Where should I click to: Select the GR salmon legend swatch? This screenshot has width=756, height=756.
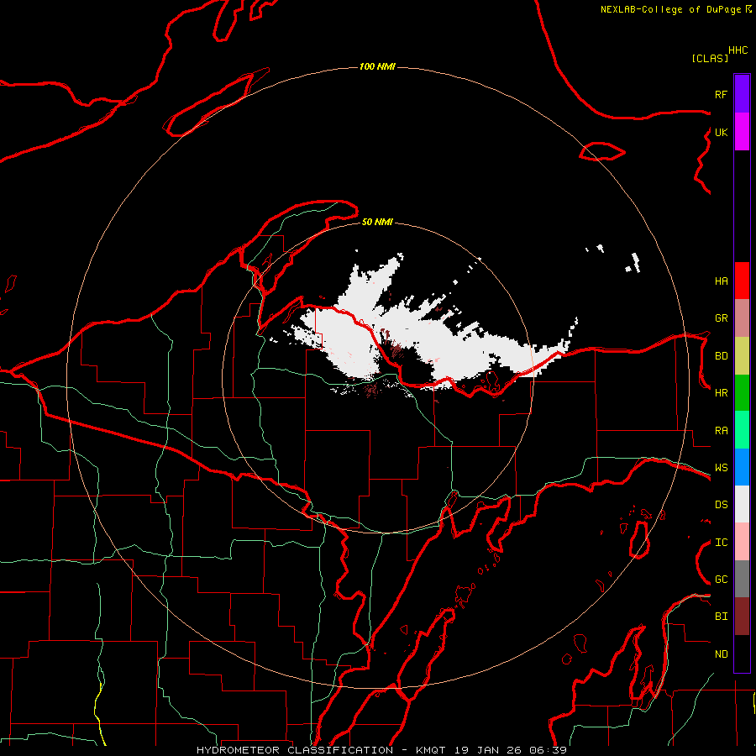pyautogui.click(x=742, y=318)
